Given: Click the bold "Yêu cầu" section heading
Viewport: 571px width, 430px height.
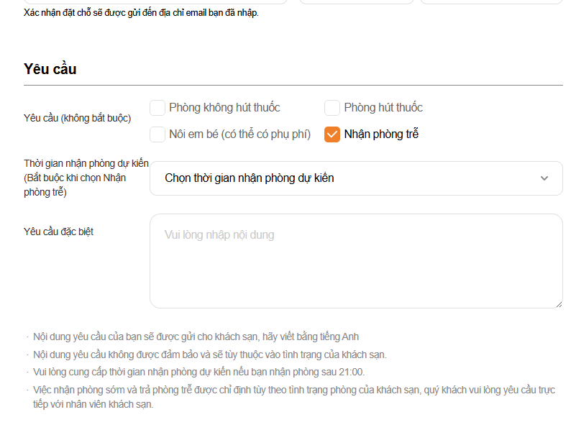Looking at the screenshot, I should [50, 69].
